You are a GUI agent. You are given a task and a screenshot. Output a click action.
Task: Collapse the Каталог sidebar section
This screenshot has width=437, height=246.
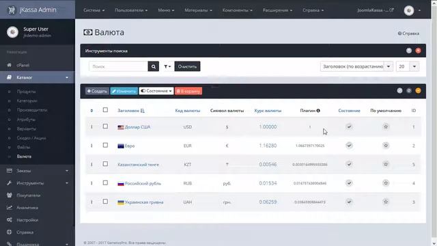point(38,77)
